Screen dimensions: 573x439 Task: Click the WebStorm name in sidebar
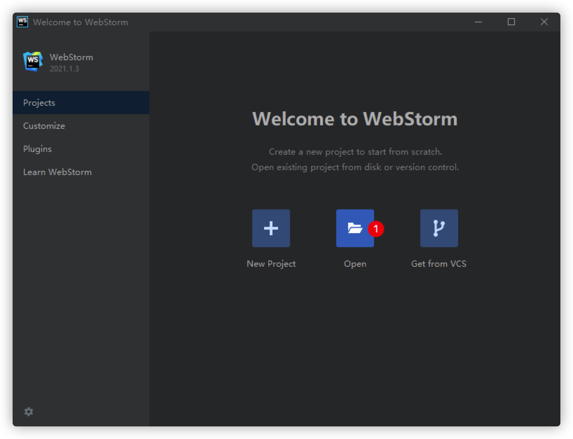(71, 57)
